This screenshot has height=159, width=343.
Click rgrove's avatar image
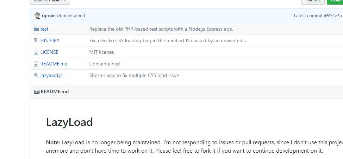(x=37, y=16)
